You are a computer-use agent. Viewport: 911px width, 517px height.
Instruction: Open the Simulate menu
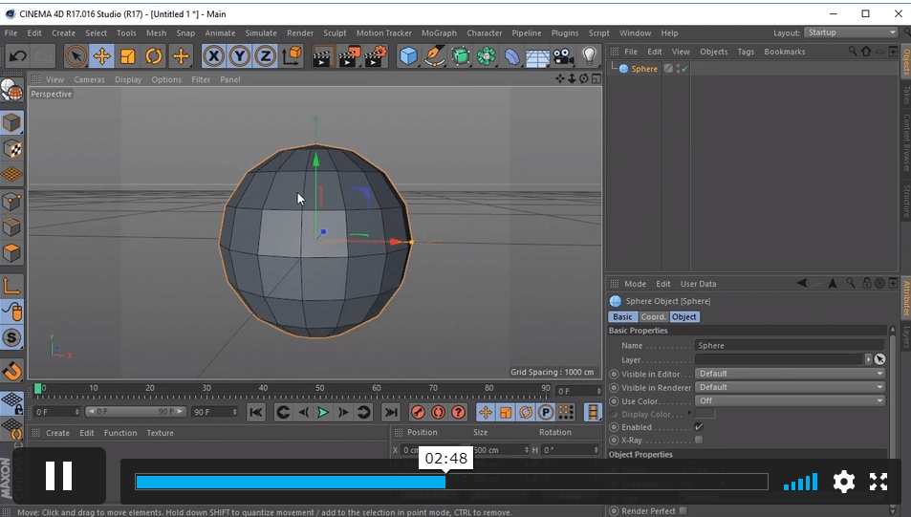tap(261, 33)
